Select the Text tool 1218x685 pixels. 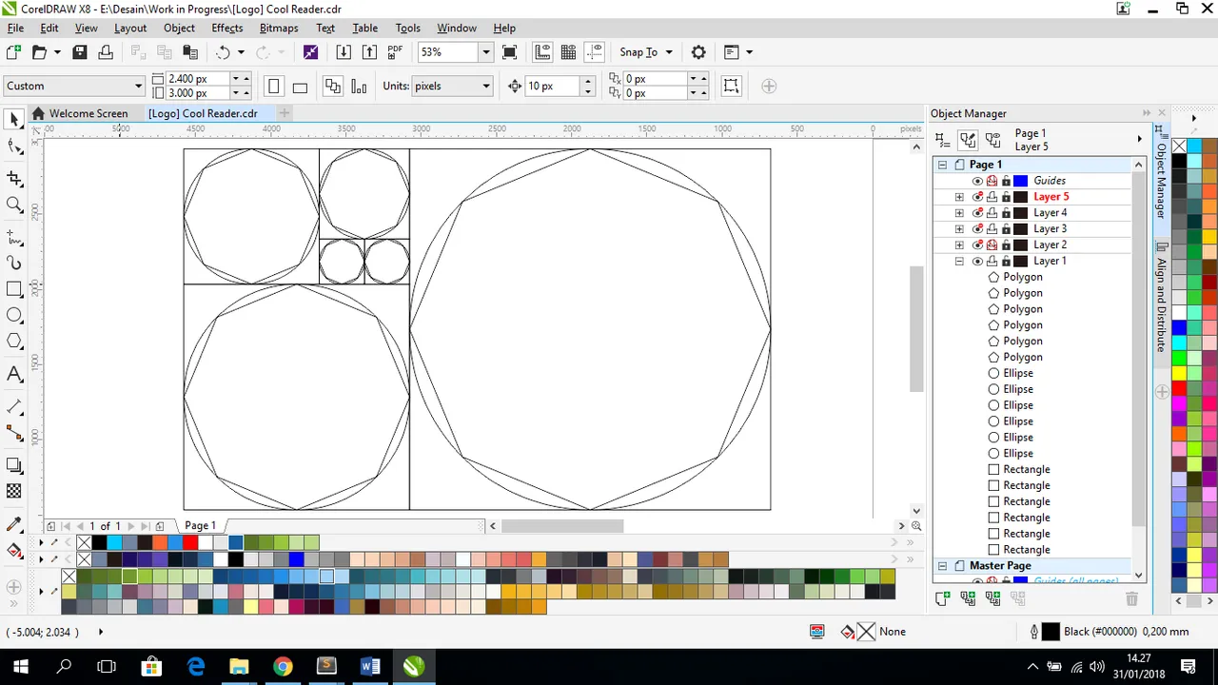pyautogui.click(x=14, y=375)
